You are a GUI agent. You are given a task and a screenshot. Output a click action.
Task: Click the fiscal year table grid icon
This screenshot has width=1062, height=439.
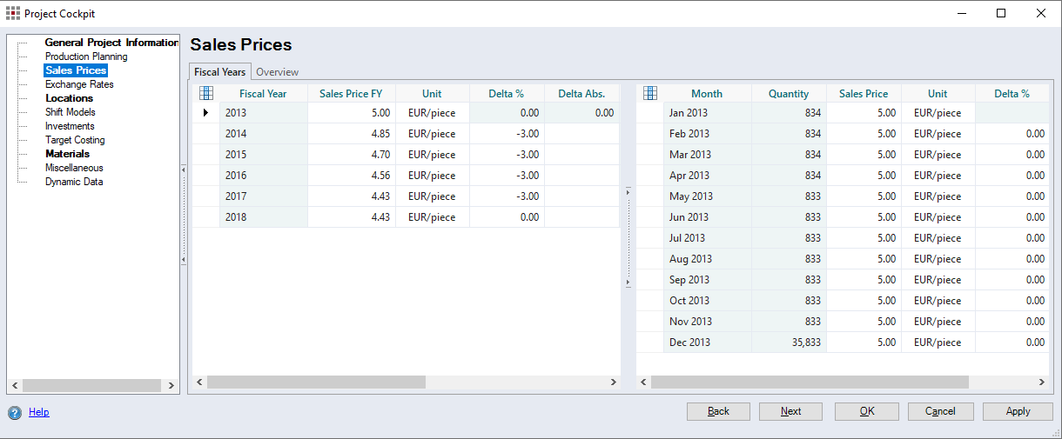coord(206,93)
